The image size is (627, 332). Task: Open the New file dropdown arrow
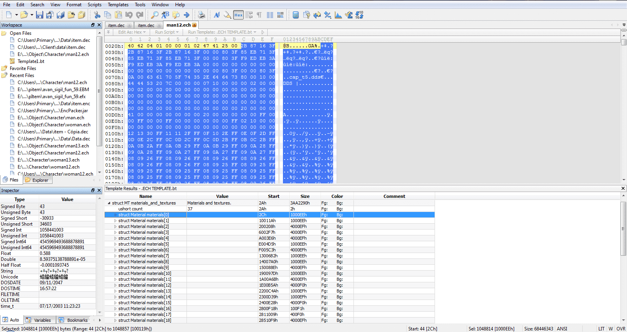point(16,15)
